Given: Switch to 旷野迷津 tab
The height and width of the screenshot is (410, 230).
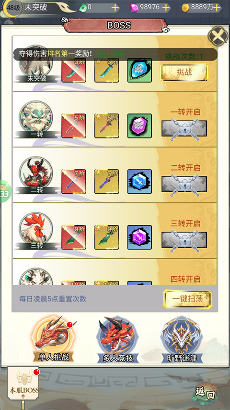Looking at the screenshot, I should click(182, 340).
